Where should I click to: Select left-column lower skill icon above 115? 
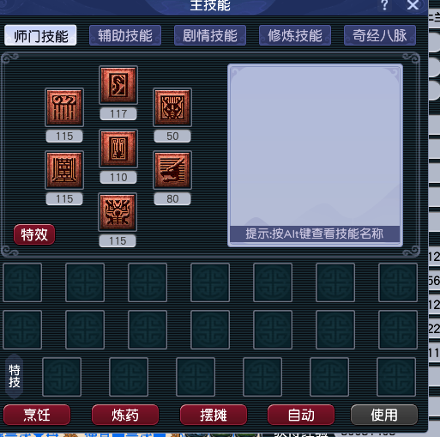[64, 170]
